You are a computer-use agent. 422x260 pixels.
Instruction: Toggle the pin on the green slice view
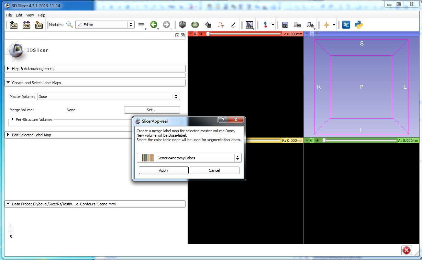pyautogui.click(x=307, y=140)
